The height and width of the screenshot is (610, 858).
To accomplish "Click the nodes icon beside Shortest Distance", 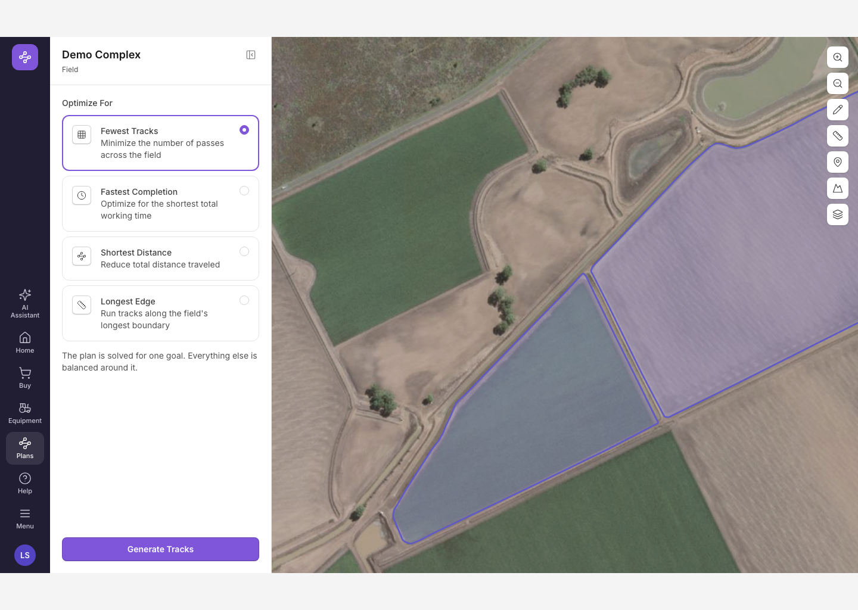I will pyautogui.click(x=82, y=256).
